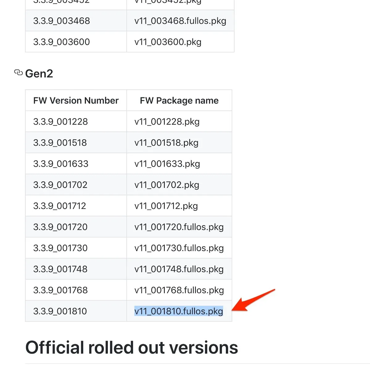Click the v11_003600.pkg package cell
This screenshot has height=365, width=370.
[168, 42]
